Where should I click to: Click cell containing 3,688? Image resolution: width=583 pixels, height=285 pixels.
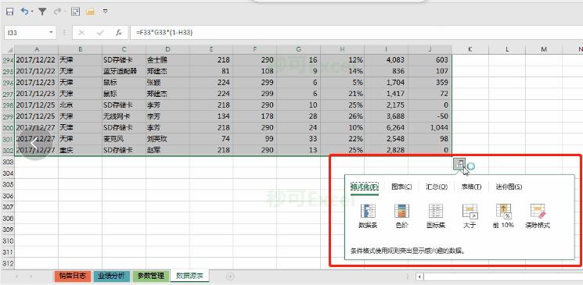pyautogui.click(x=386, y=116)
